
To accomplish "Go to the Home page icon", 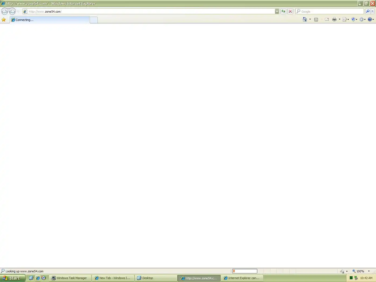I will pos(305,19).
